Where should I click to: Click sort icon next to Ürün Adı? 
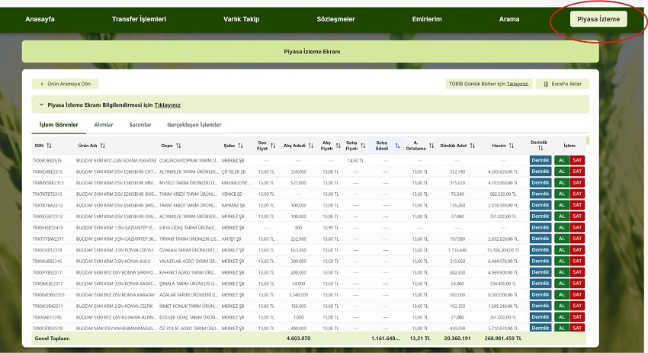[103, 145]
